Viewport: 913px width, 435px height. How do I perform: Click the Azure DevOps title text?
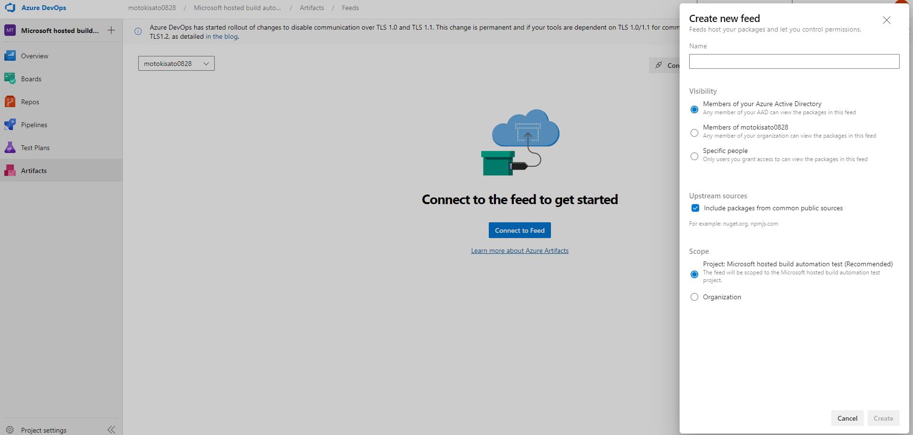coord(44,8)
